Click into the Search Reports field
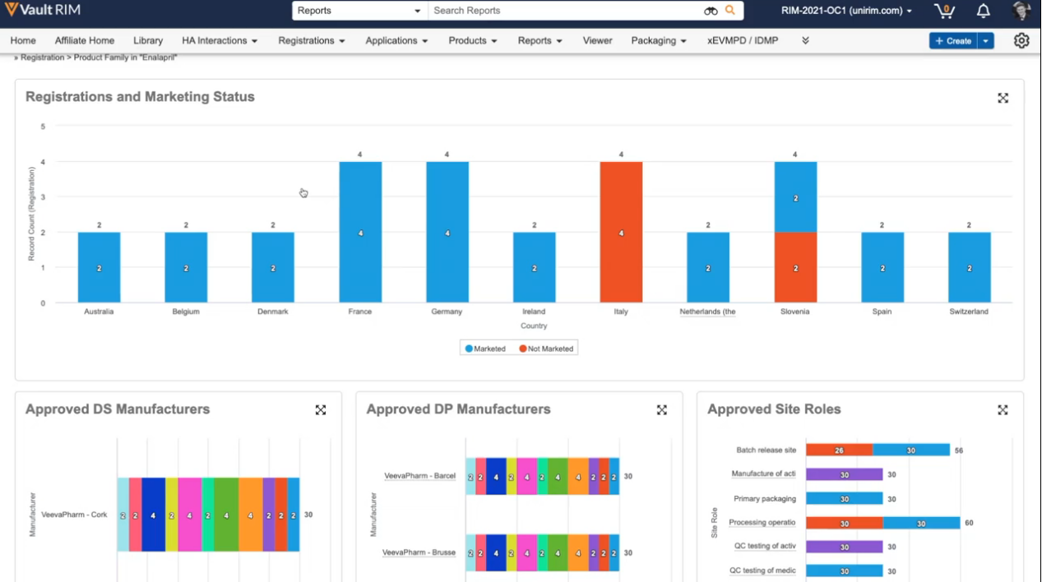 coord(563,11)
